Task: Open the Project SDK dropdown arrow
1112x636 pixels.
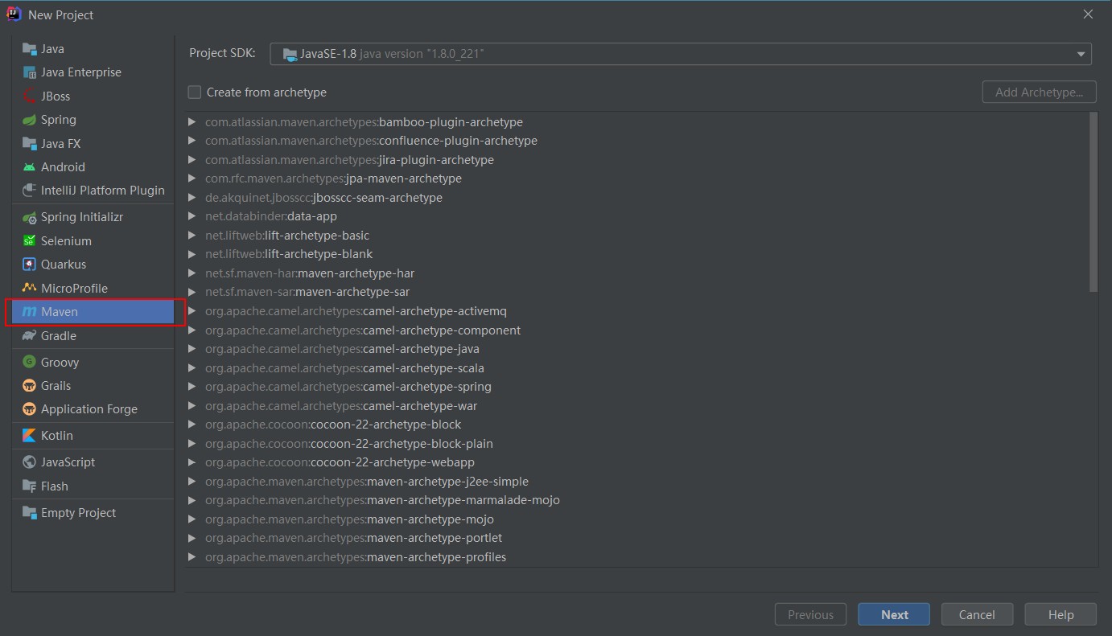Action: tap(1081, 54)
